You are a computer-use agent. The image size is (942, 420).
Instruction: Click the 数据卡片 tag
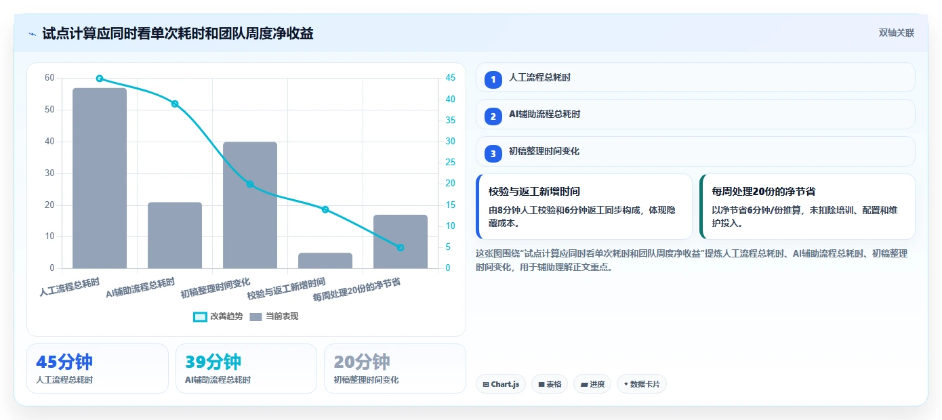[x=642, y=384]
